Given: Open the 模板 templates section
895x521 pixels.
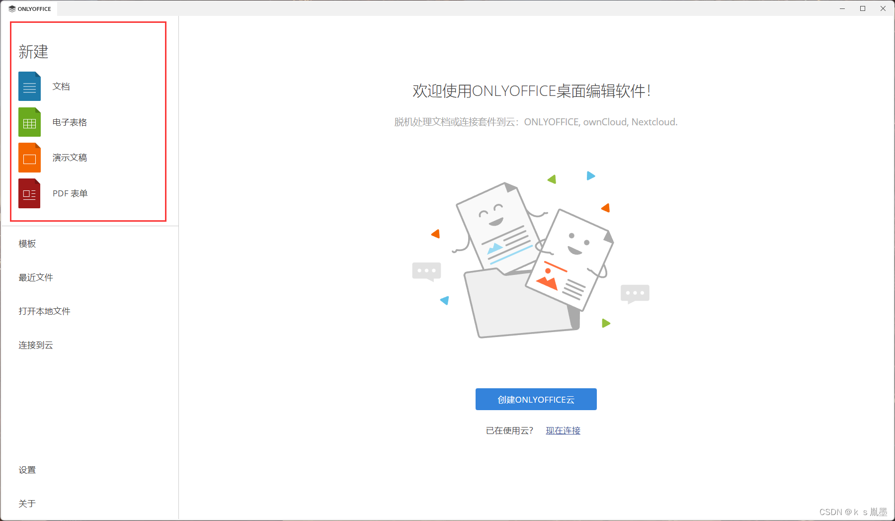Looking at the screenshot, I should [27, 244].
